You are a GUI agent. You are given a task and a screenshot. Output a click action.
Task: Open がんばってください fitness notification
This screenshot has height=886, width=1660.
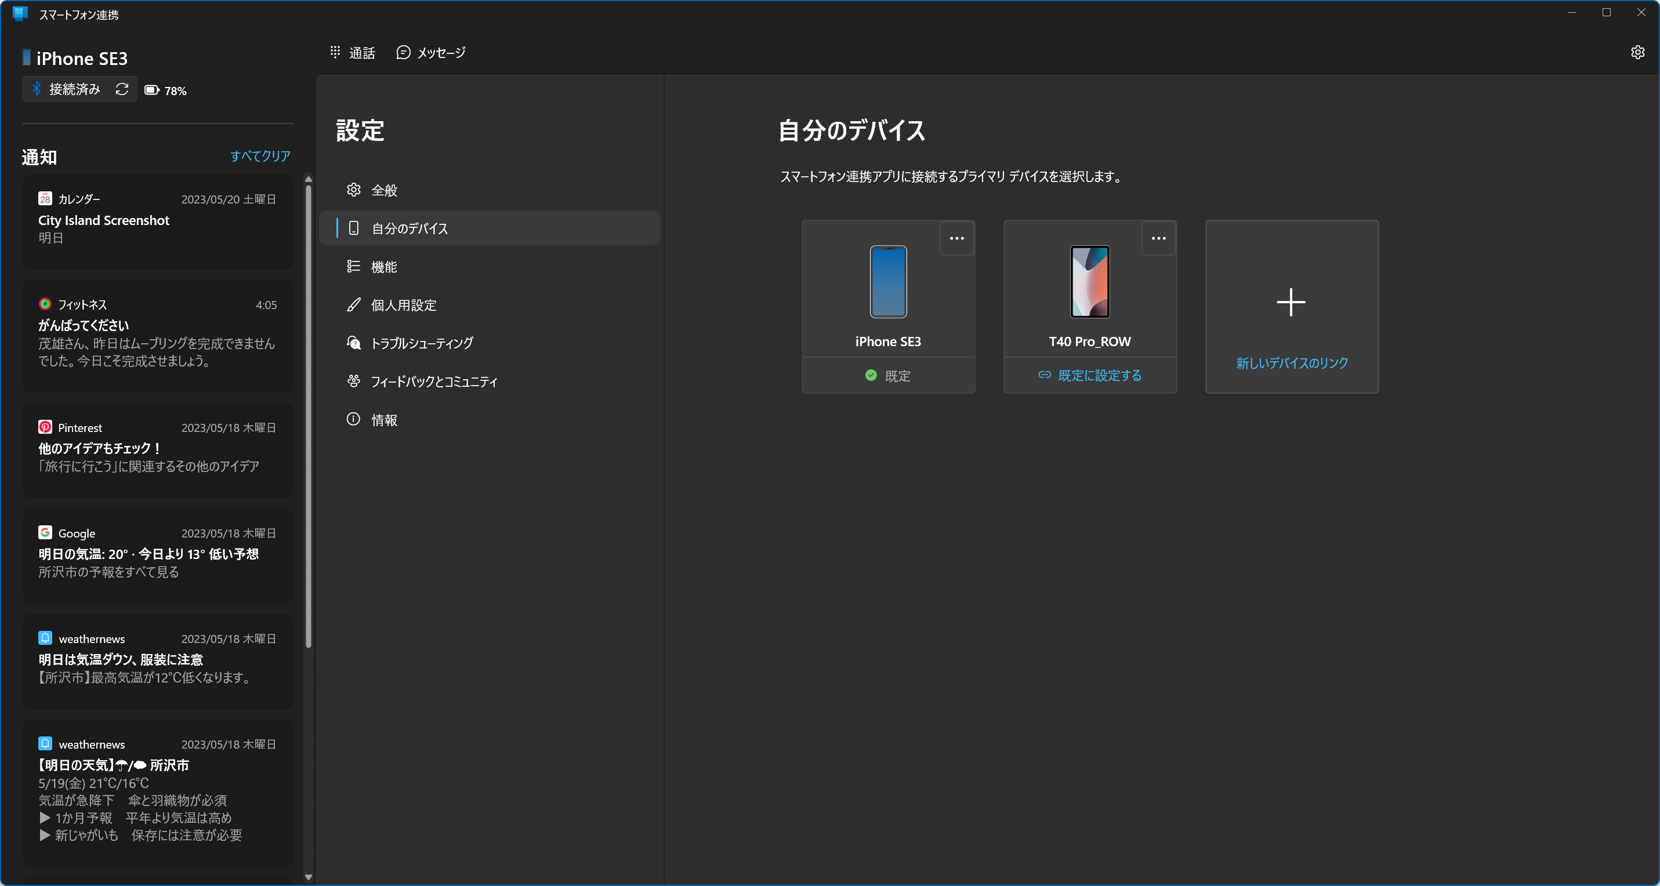(x=158, y=336)
